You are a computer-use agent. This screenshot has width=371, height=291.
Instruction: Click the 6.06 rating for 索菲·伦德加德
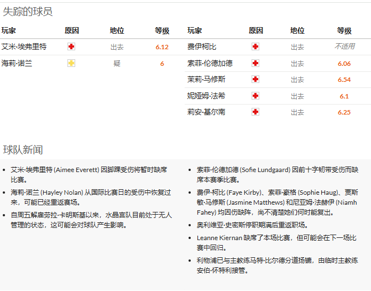pyautogui.click(x=344, y=64)
